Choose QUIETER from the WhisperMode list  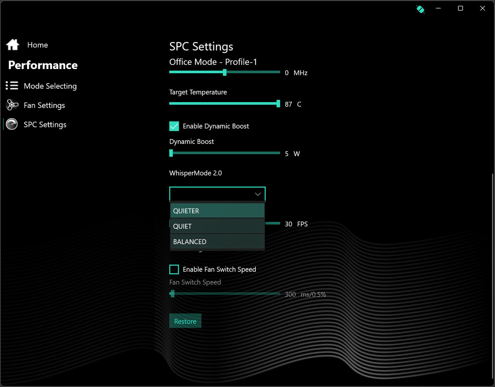click(217, 211)
